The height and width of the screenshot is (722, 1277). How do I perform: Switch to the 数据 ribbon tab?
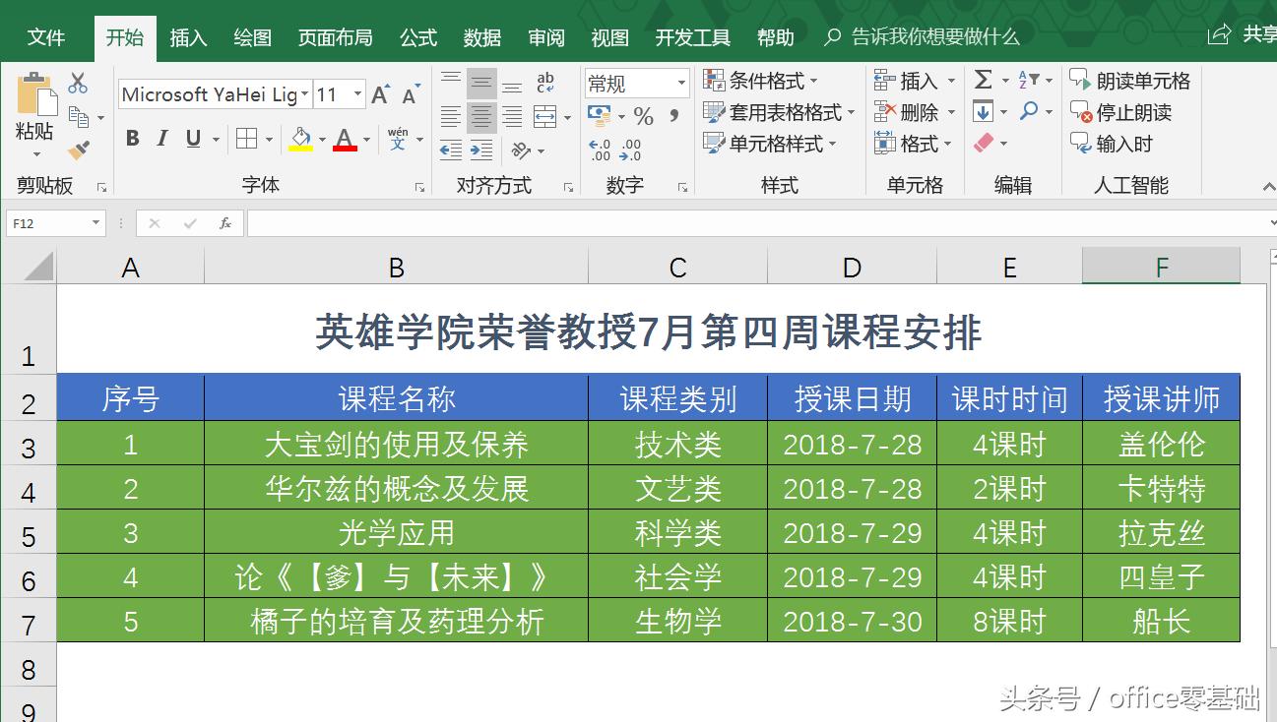481,37
